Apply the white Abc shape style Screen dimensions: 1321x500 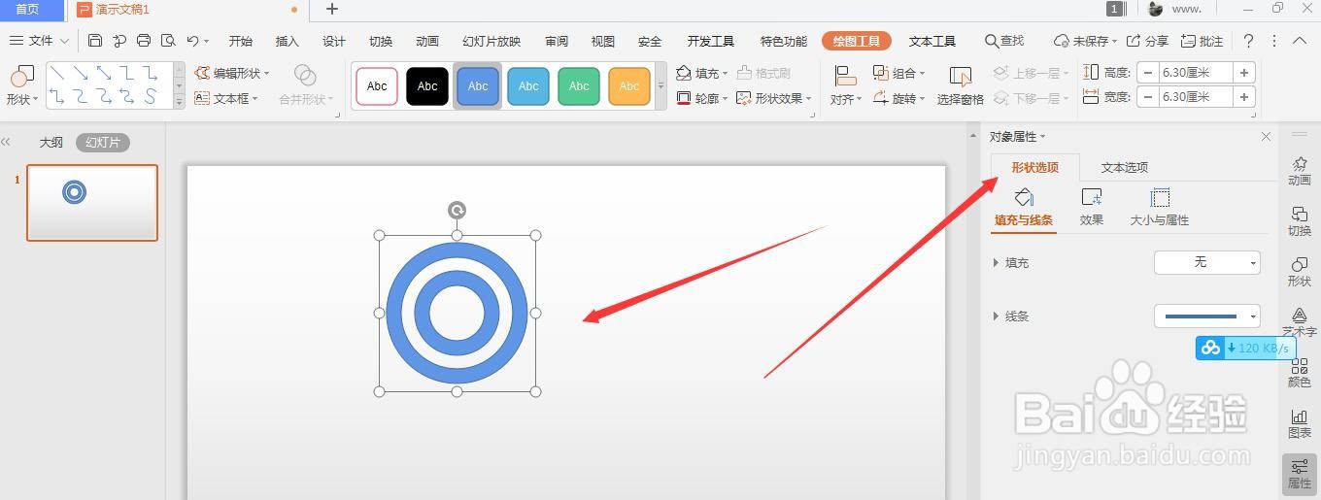pos(377,86)
